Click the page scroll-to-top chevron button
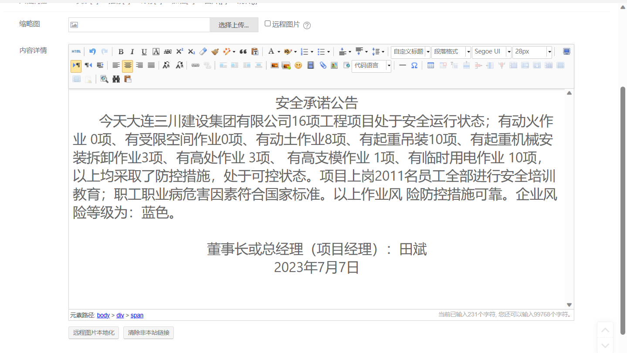The image size is (627, 353). coord(605,330)
